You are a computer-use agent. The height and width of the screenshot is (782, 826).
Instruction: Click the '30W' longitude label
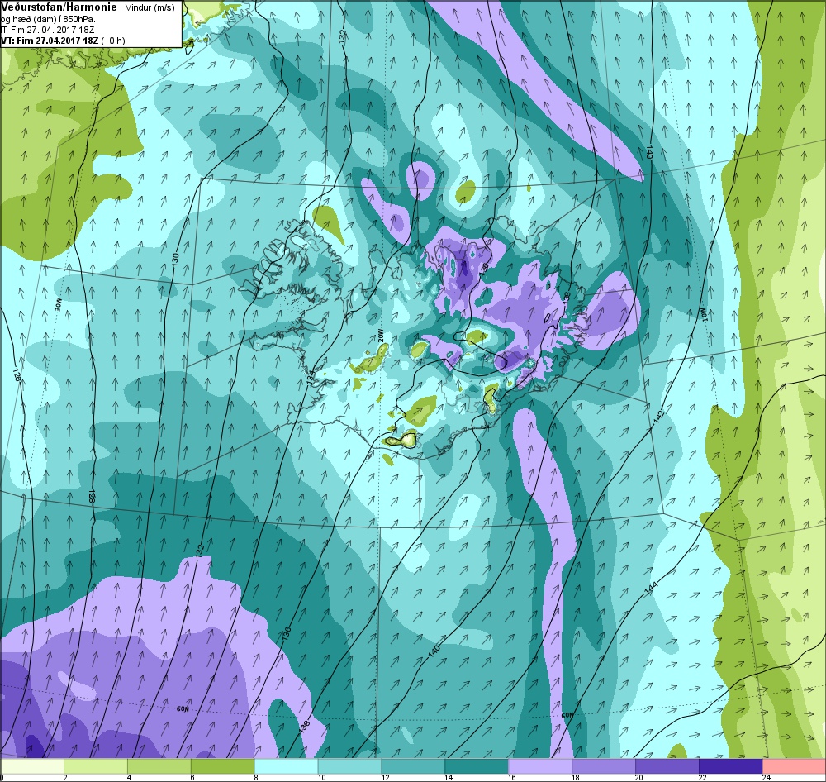59,305
